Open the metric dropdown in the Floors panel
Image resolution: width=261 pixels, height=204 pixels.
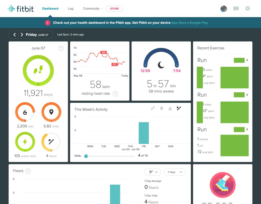pos(152,172)
